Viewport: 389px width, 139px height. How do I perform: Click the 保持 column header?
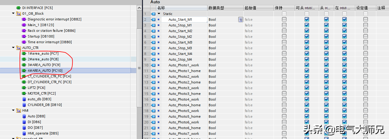click(284, 8)
